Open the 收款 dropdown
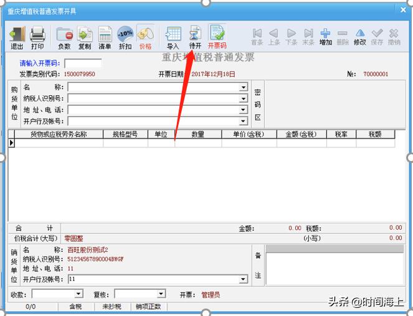 78,294
